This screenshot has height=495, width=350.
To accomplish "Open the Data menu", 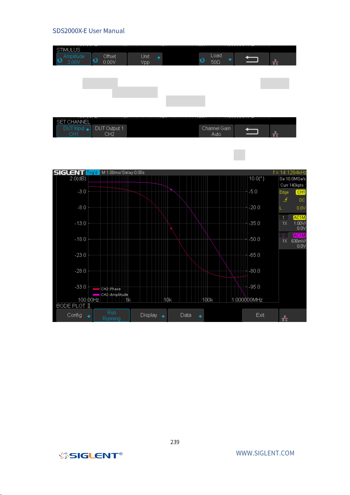I will [186, 315].
